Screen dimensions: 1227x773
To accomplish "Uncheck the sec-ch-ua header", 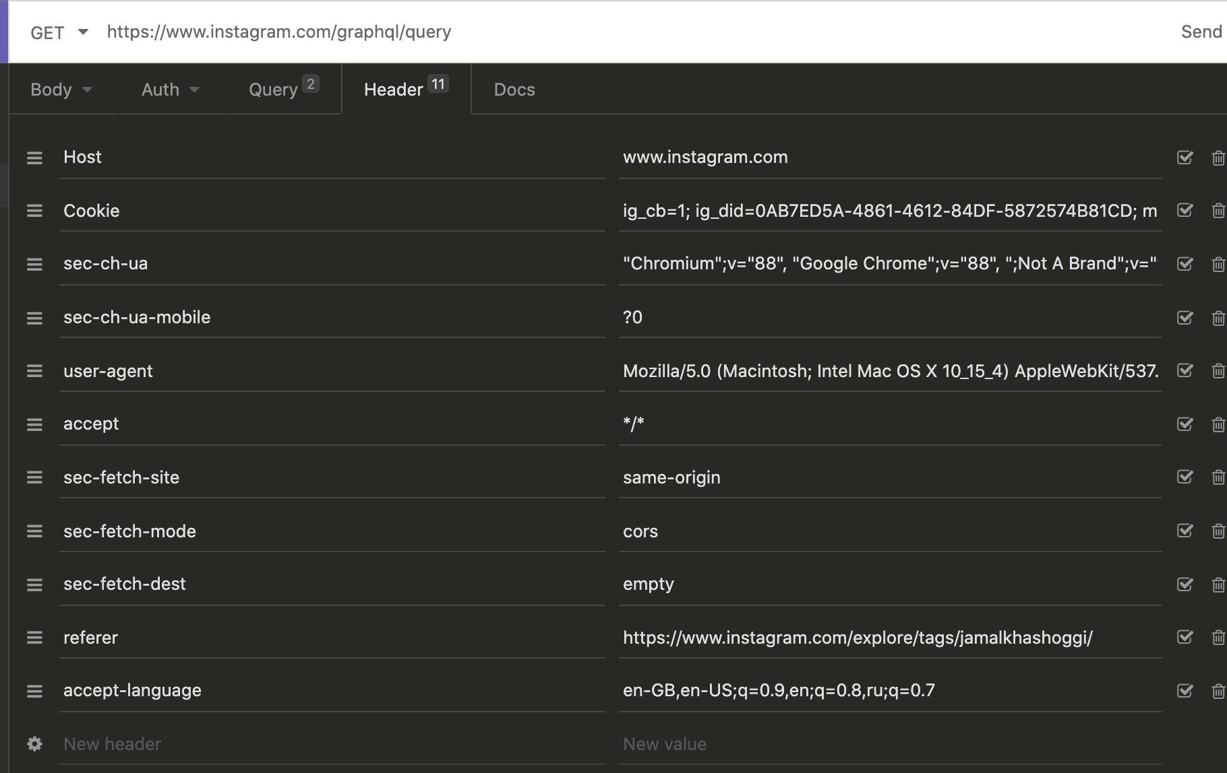I will [1185, 264].
